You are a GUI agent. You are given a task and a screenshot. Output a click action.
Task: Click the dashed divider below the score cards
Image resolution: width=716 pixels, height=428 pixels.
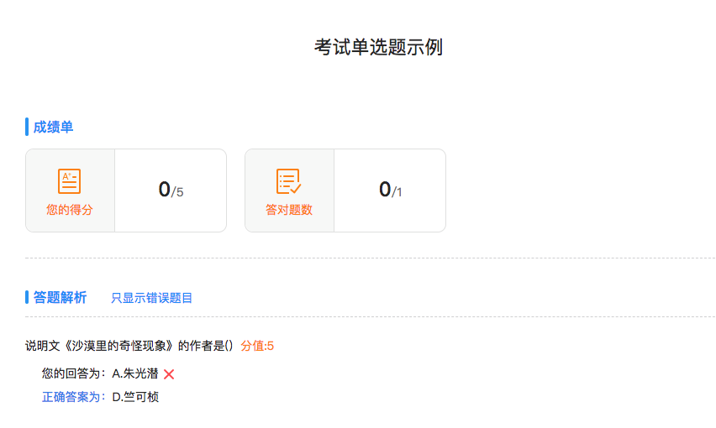(x=371, y=258)
